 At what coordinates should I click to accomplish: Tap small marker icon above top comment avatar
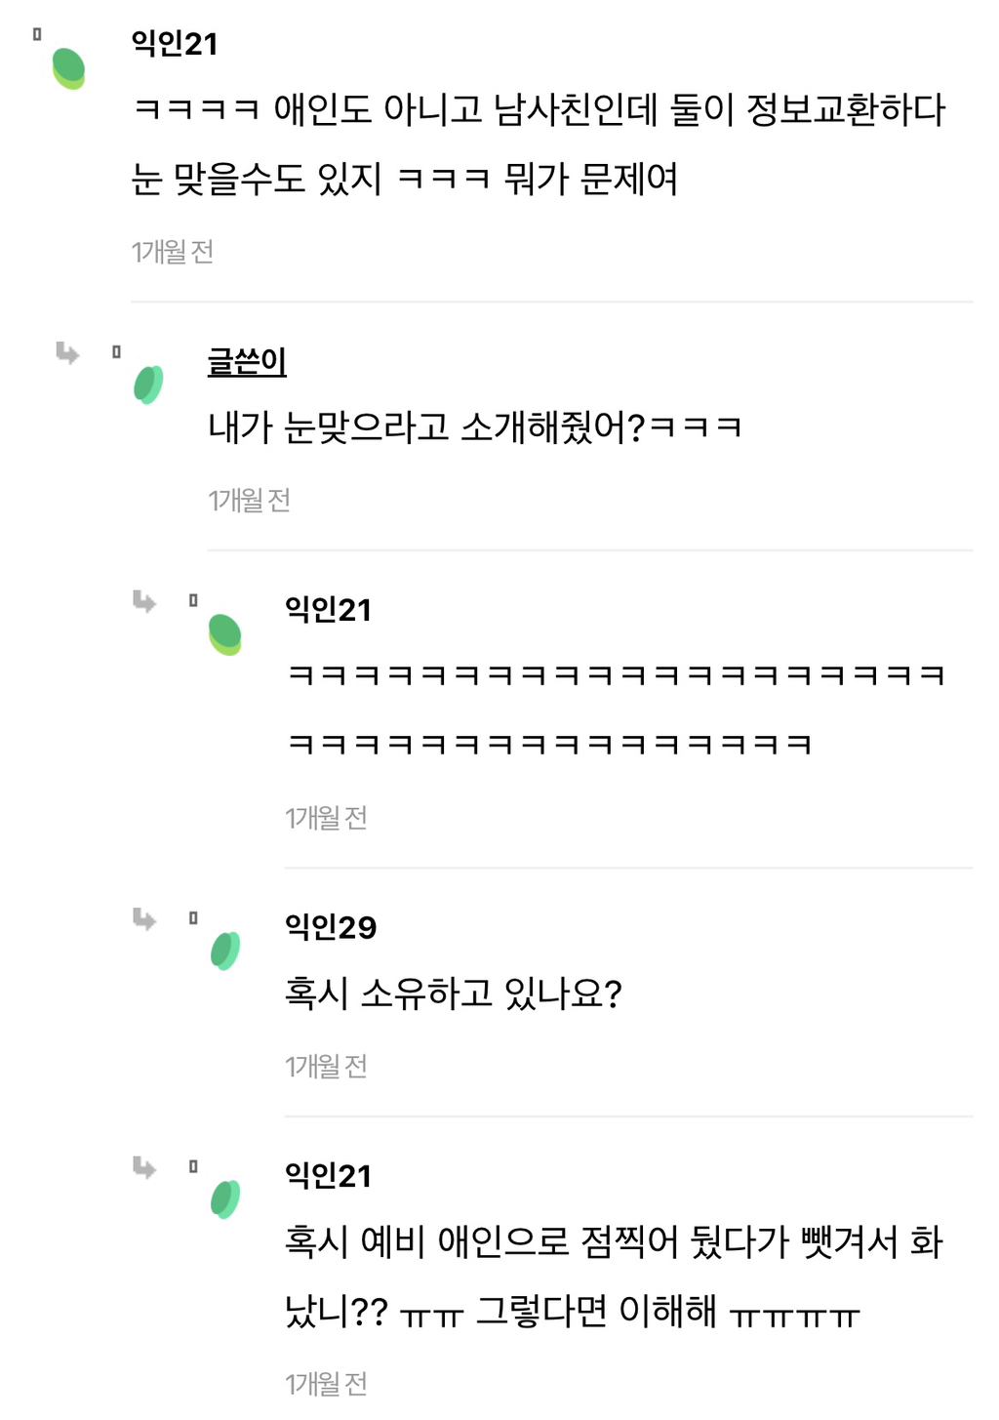(37, 34)
